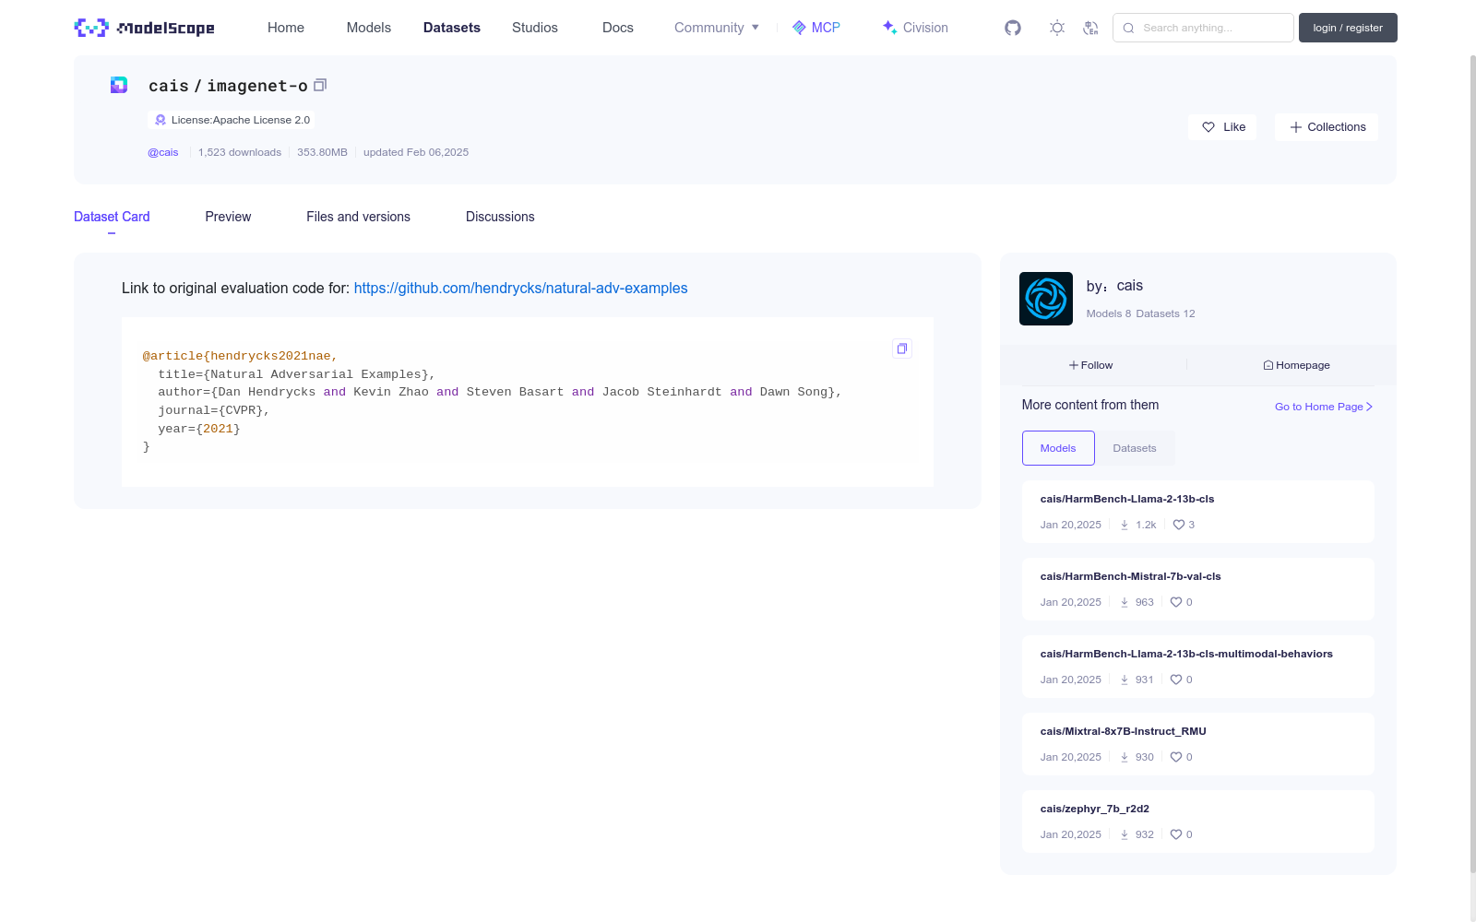Screen dimensions: 1476x922
Task: Click the 1,523 downloads text
Action: (x=240, y=152)
